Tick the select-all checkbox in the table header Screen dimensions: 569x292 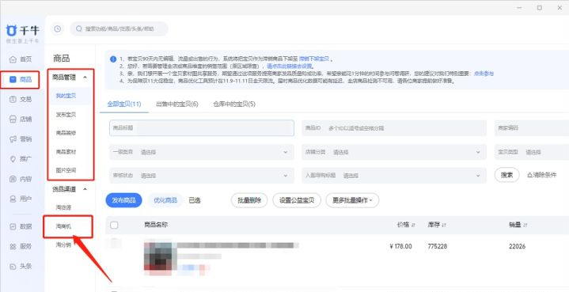click(x=114, y=226)
